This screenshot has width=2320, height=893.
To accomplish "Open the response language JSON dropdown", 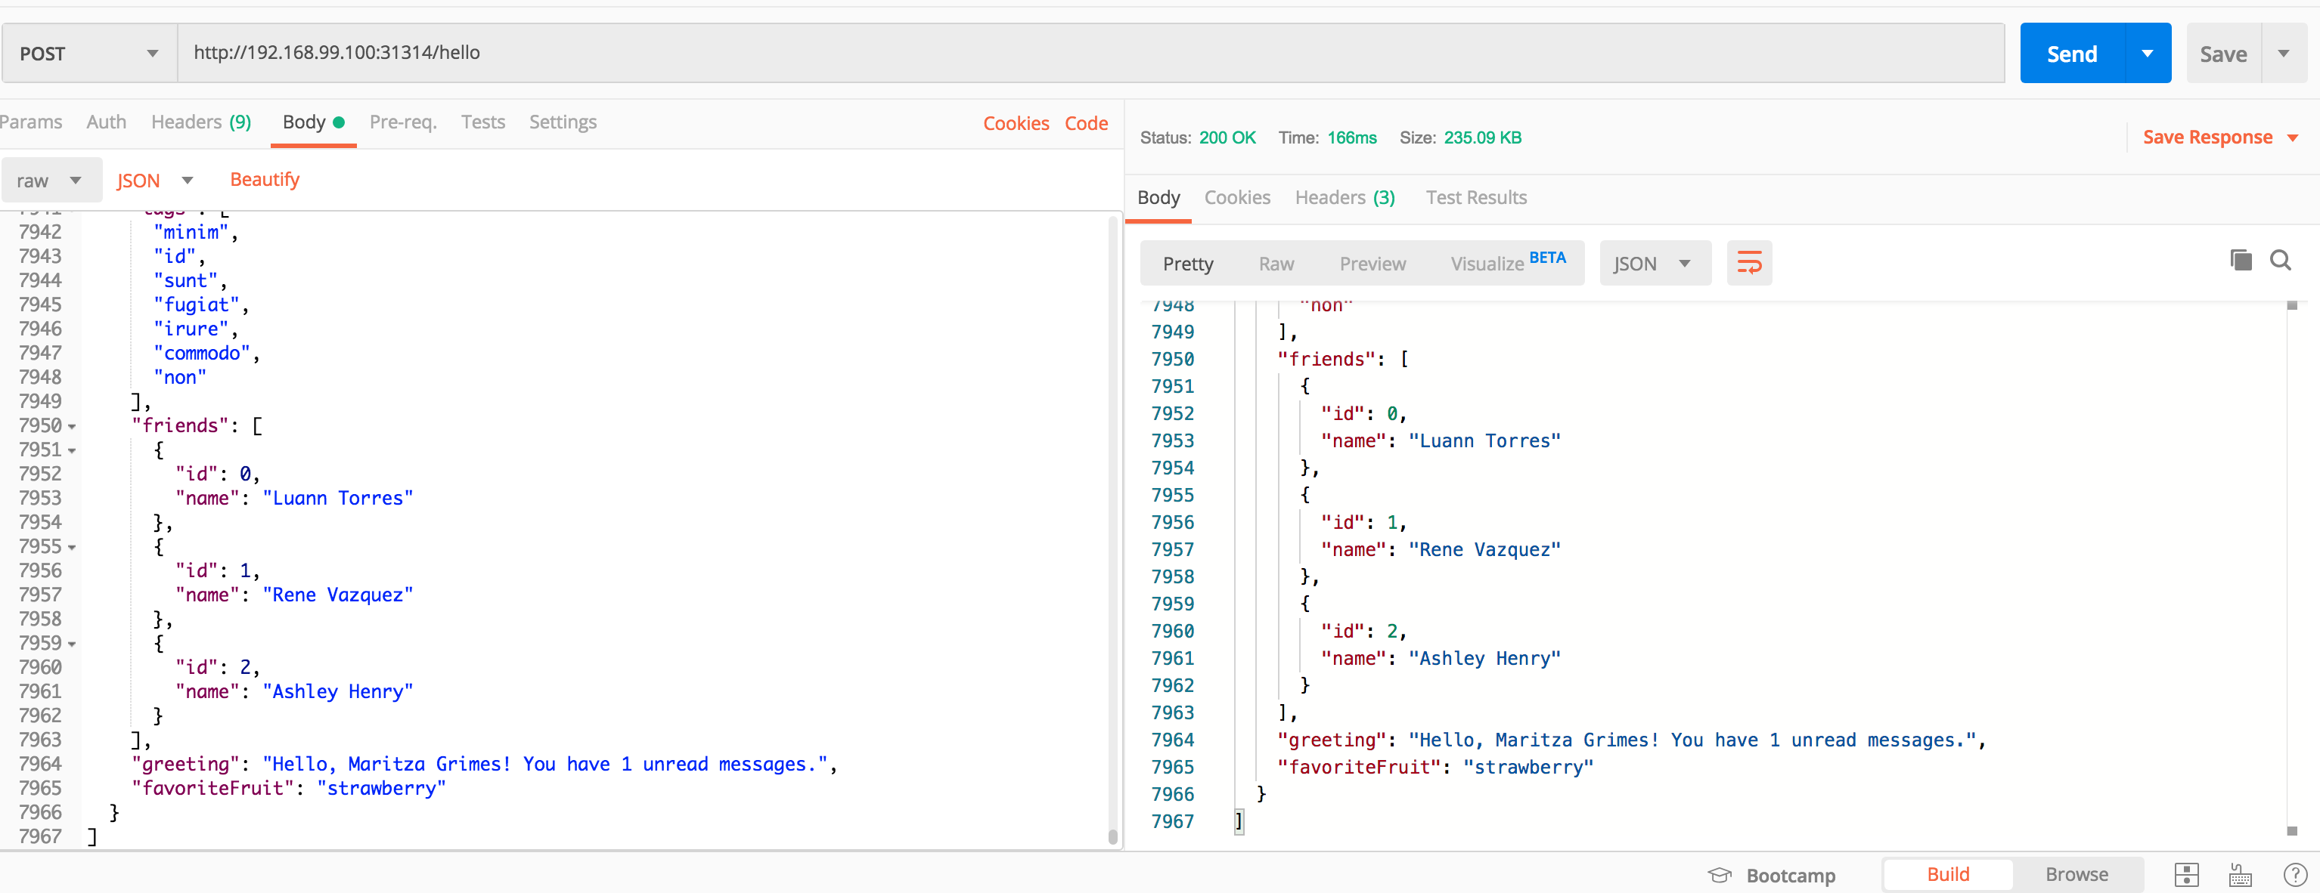I will click(x=1654, y=263).
